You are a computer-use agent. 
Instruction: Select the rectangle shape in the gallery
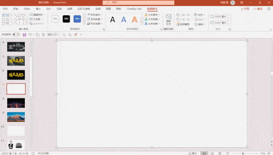[x=19, y=15]
